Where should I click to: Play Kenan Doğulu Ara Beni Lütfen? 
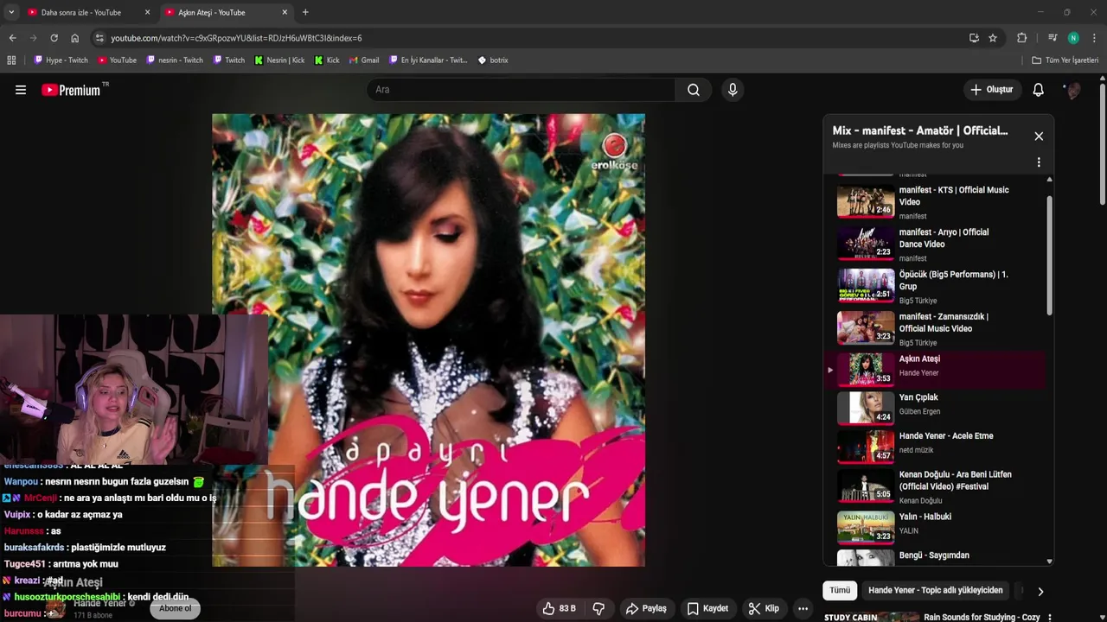pos(937,486)
